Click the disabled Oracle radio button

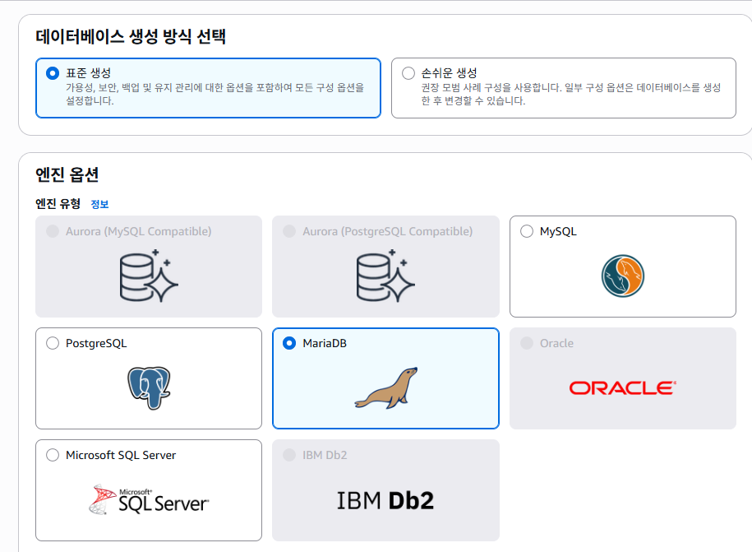[527, 343]
